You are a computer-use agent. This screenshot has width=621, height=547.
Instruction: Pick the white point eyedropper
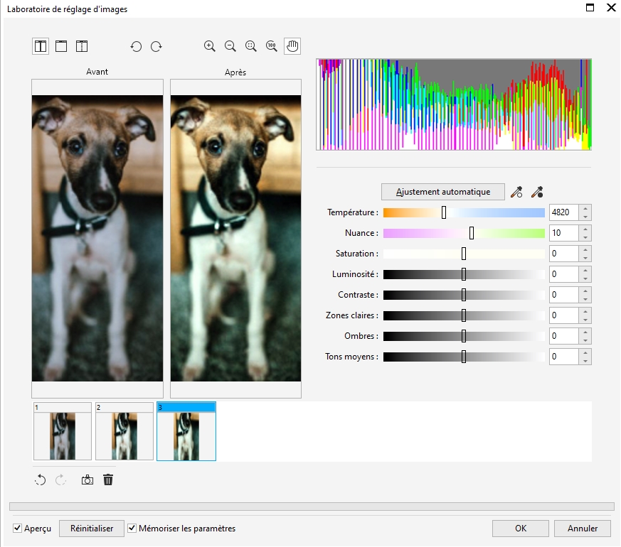pos(516,192)
